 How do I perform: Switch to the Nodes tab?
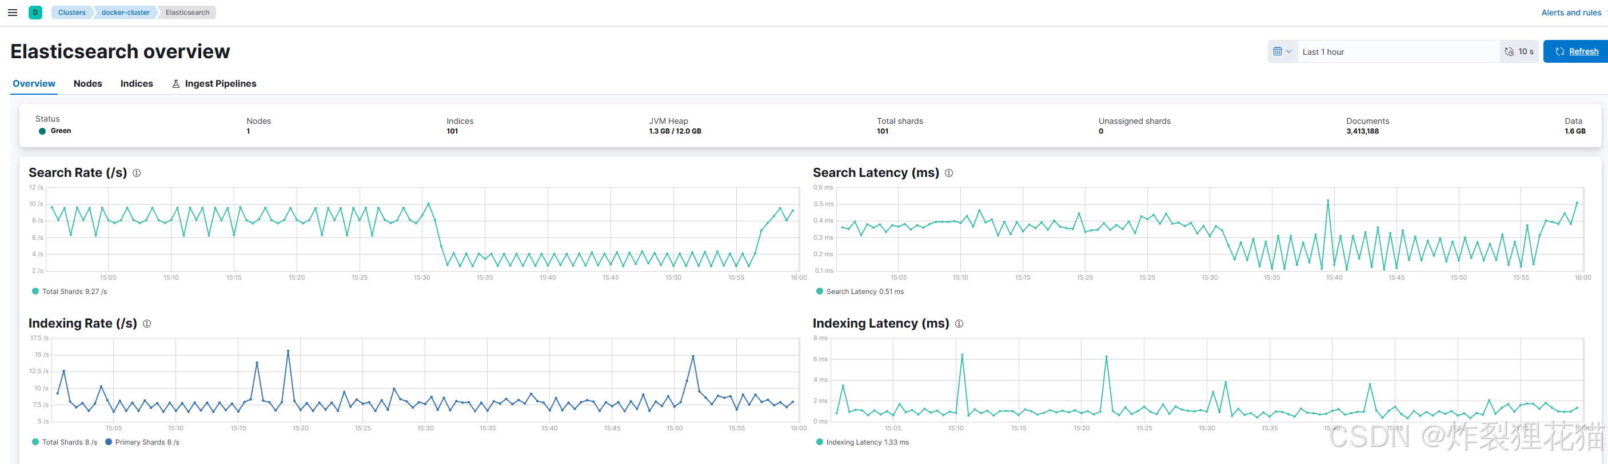pos(88,83)
